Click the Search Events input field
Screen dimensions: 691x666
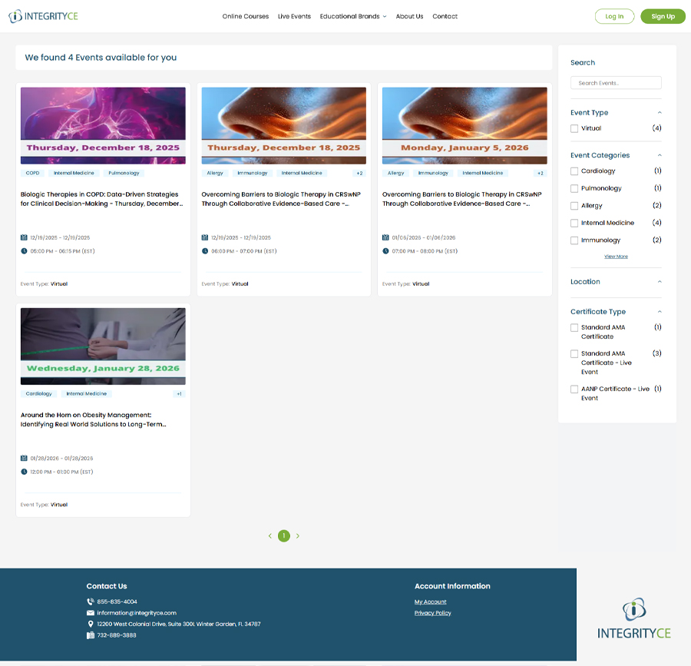pyautogui.click(x=616, y=83)
